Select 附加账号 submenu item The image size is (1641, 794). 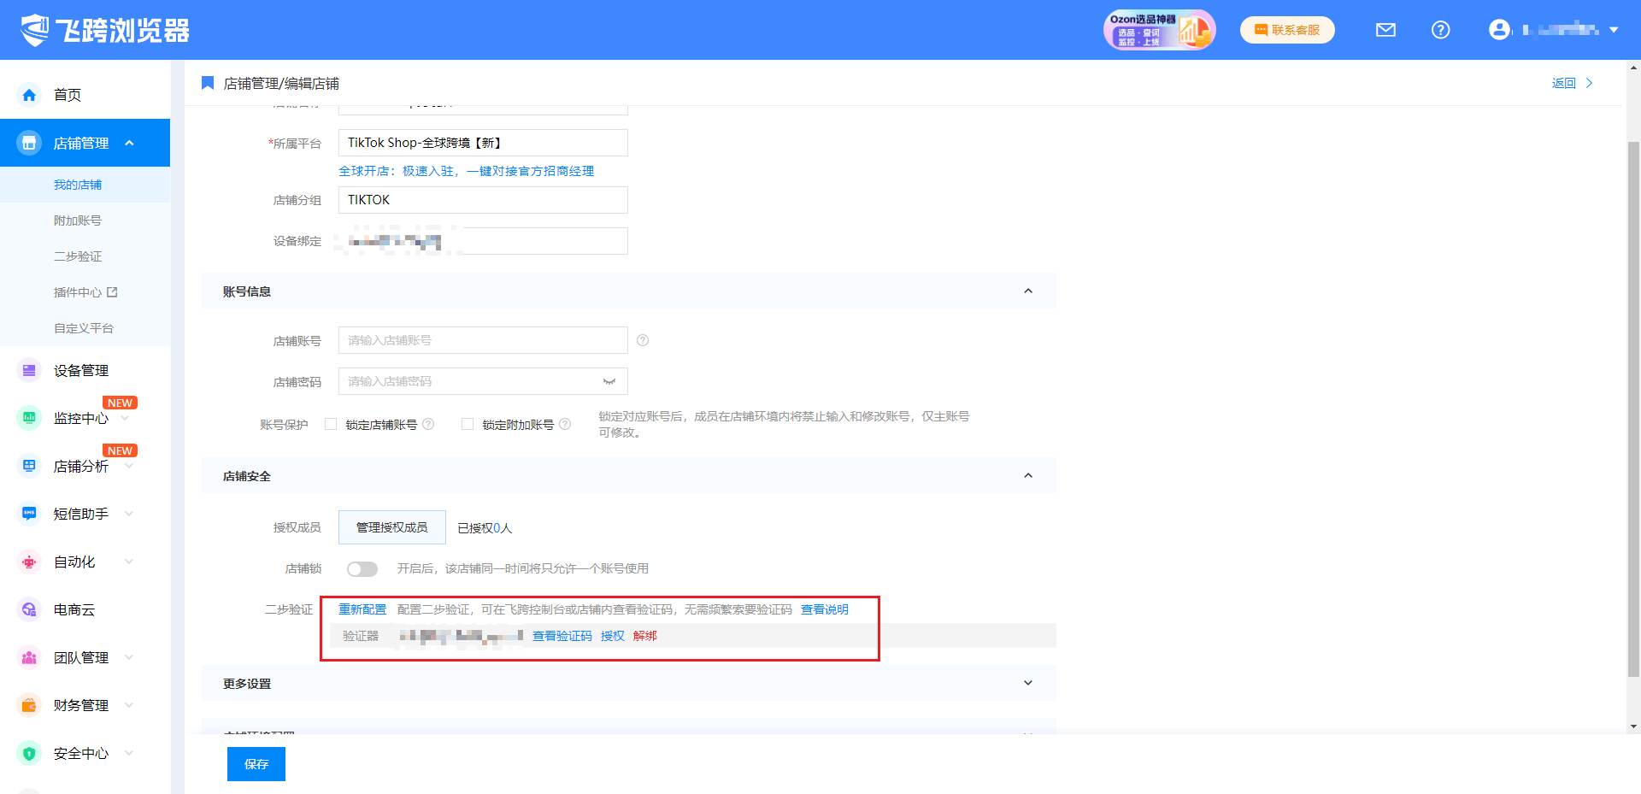tap(78, 221)
